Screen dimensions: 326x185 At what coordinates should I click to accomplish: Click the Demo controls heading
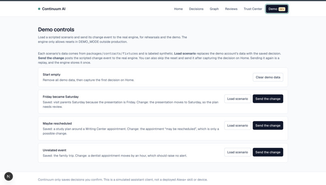56,30
